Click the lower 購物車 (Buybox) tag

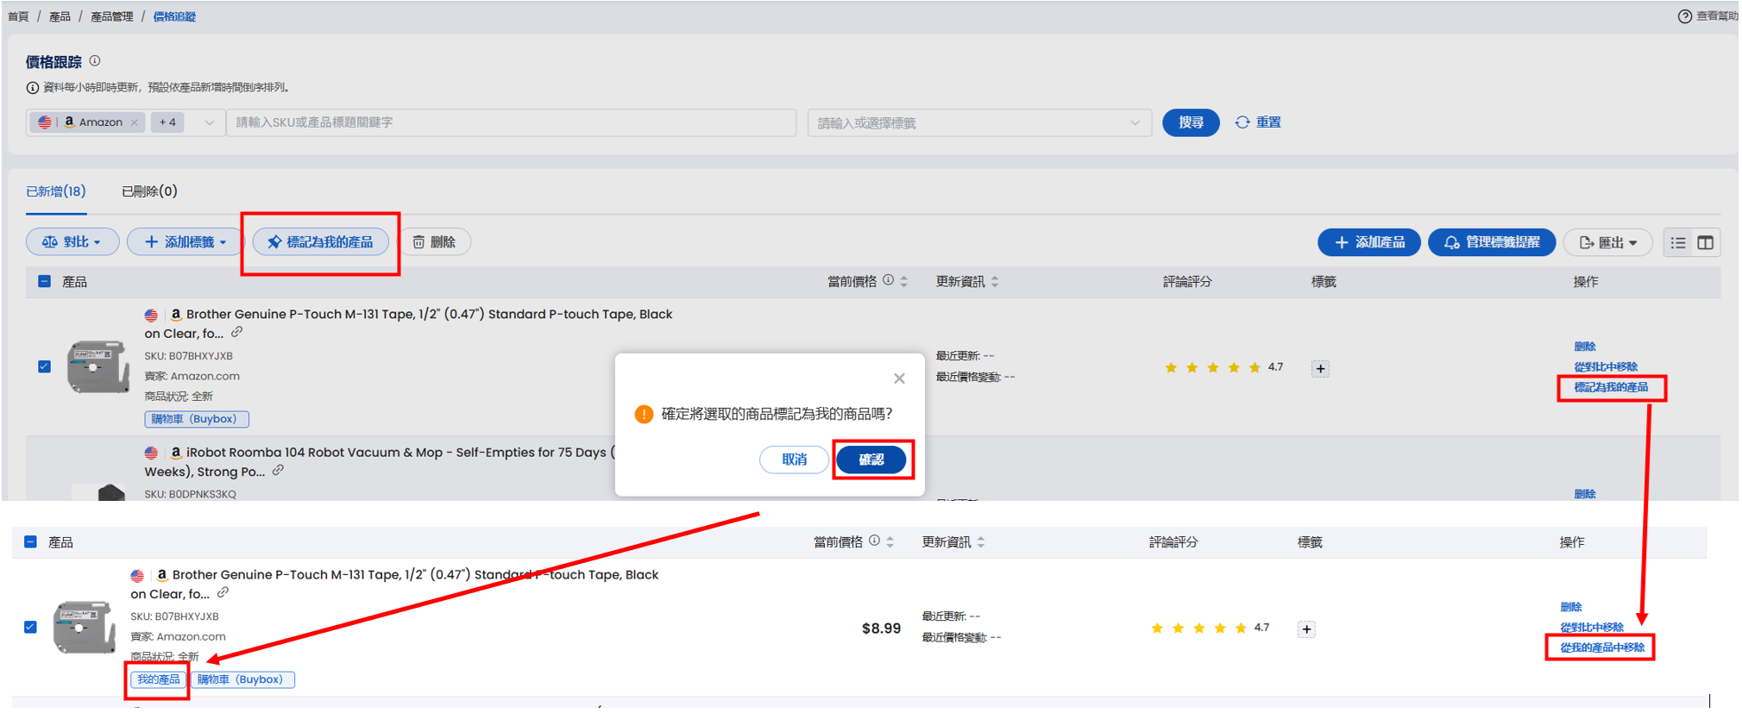click(242, 679)
